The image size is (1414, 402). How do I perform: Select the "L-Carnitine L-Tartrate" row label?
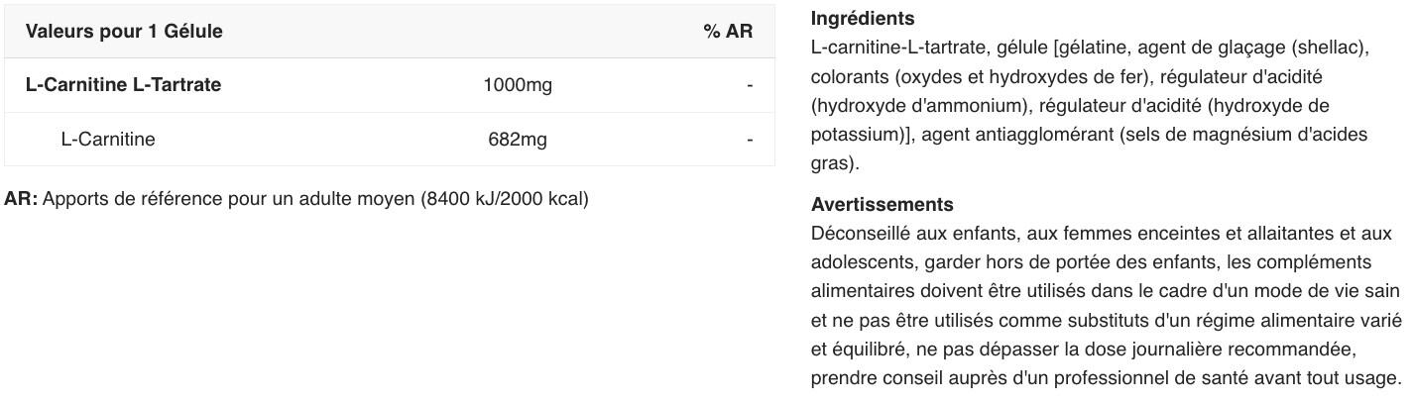click(123, 85)
